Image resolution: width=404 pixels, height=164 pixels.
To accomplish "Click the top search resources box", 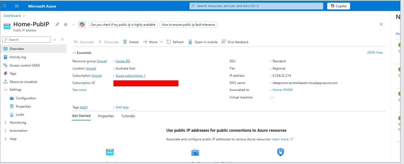I will click(256, 6).
